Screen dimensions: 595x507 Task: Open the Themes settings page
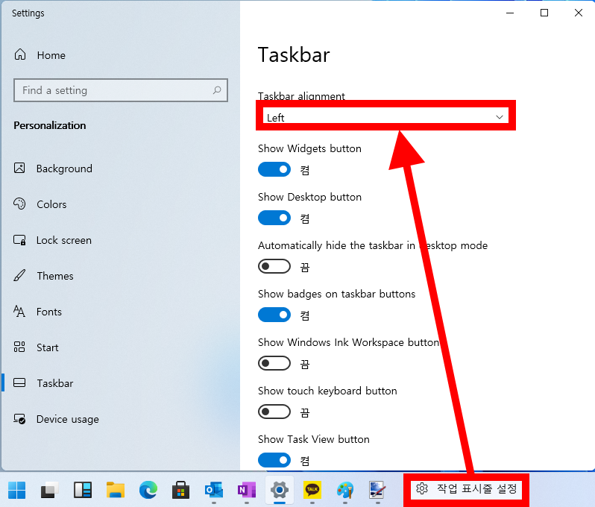tap(55, 276)
